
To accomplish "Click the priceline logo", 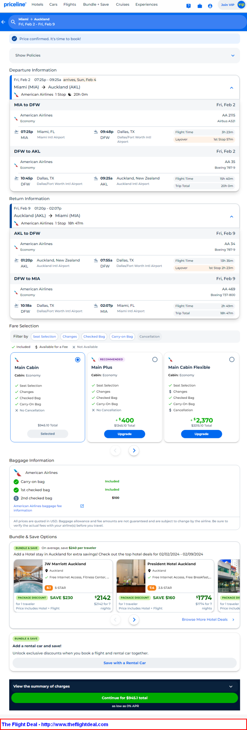I will point(15,4).
